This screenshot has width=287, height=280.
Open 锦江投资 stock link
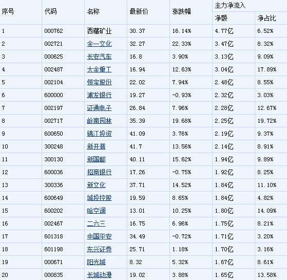pos(99,134)
